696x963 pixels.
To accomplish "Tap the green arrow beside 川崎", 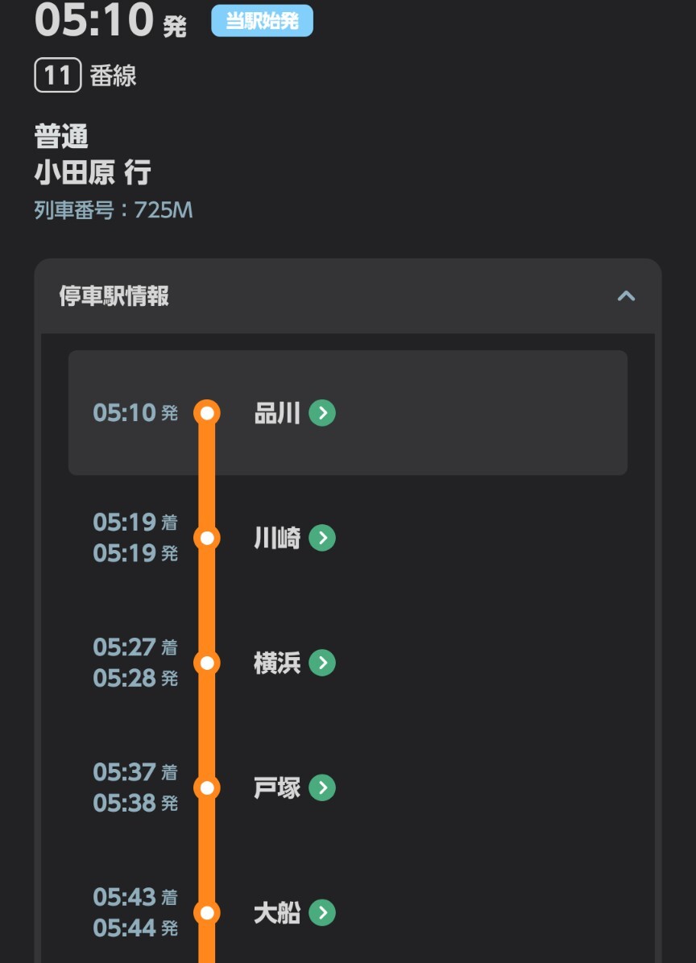I will (322, 538).
